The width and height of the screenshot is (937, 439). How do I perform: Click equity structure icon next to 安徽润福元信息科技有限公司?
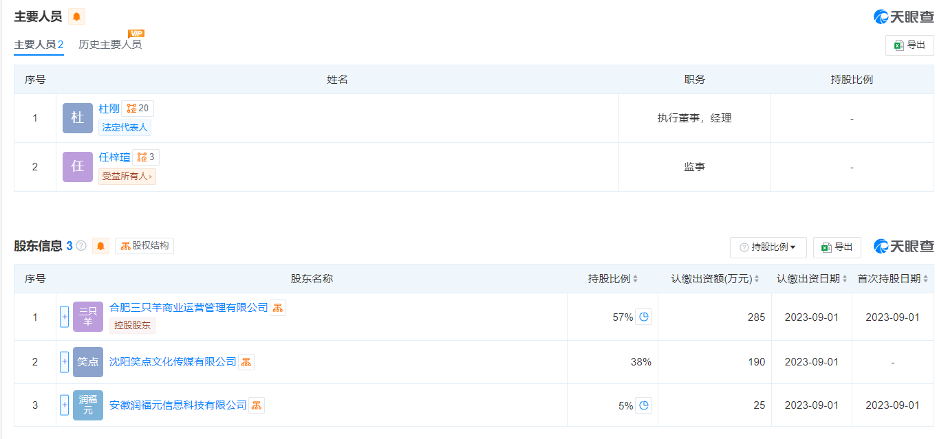[256, 405]
